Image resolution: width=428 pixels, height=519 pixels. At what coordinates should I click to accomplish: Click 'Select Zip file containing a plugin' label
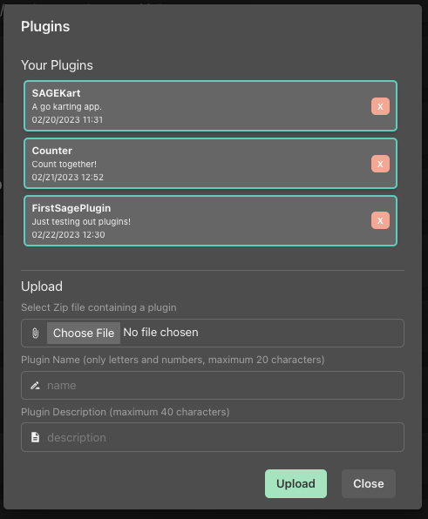99,307
